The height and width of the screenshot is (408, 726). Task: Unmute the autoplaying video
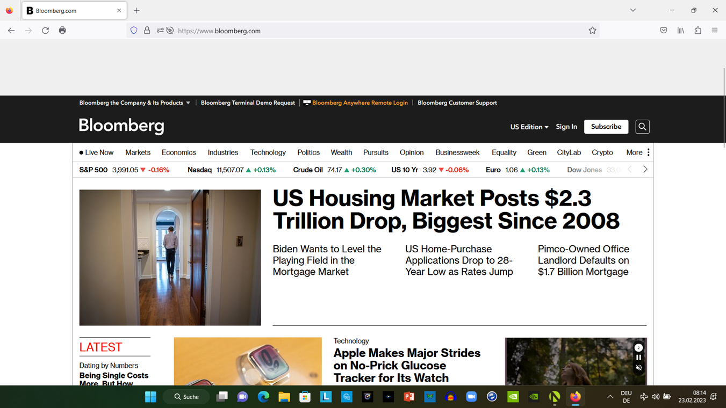[x=638, y=368]
